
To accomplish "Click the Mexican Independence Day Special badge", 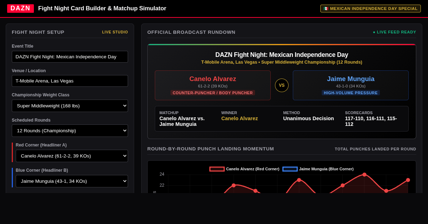I will (371, 9).
